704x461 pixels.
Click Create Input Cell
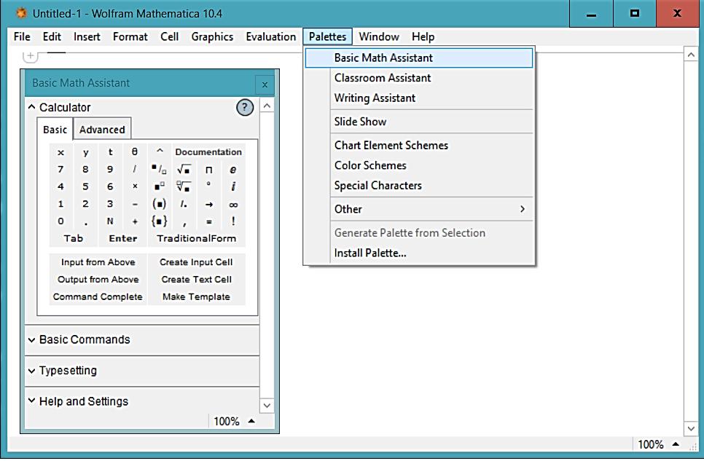coord(196,262)
